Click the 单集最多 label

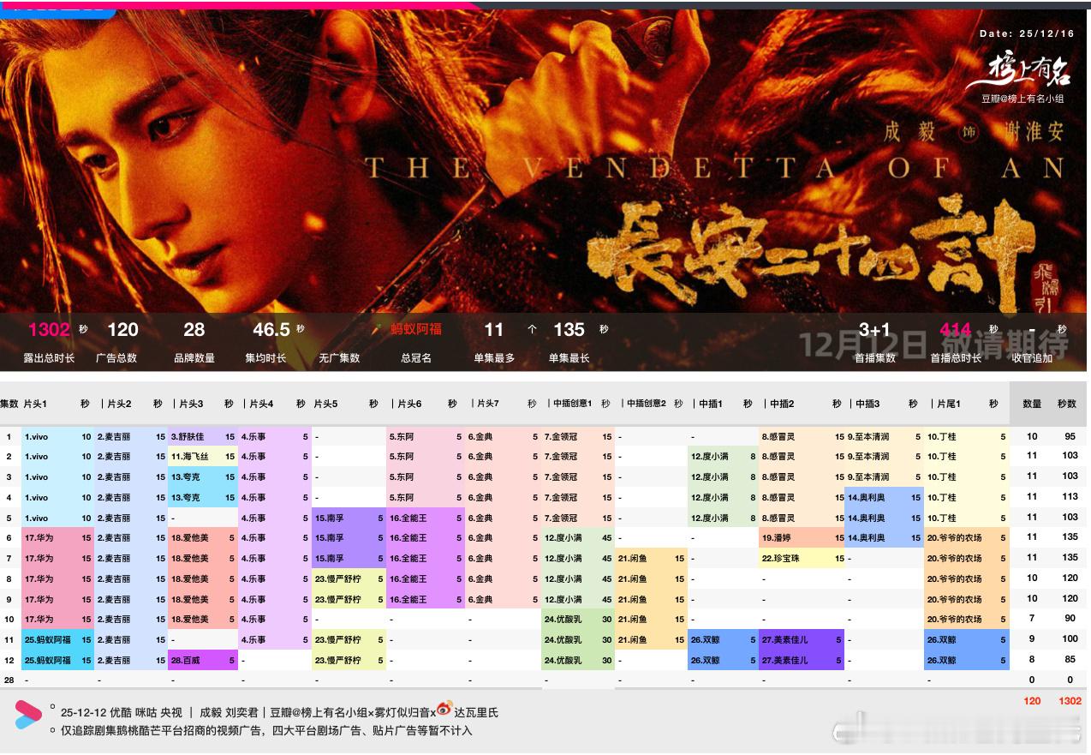(494, 358)
